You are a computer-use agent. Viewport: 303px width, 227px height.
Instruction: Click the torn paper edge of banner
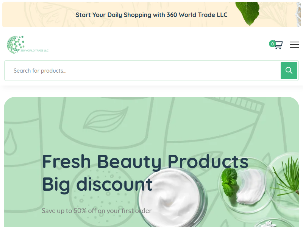click(298, 15)
